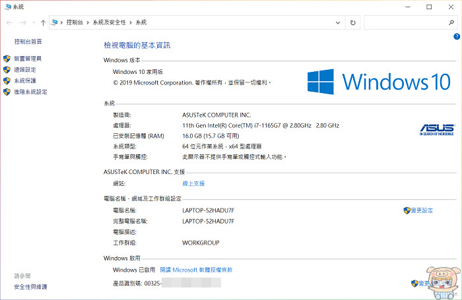Click the 完整電腦名稱 value LAPTOP-52HADU7F
The height and width of the screenshot is (300, 462).
tap(209, 221)
